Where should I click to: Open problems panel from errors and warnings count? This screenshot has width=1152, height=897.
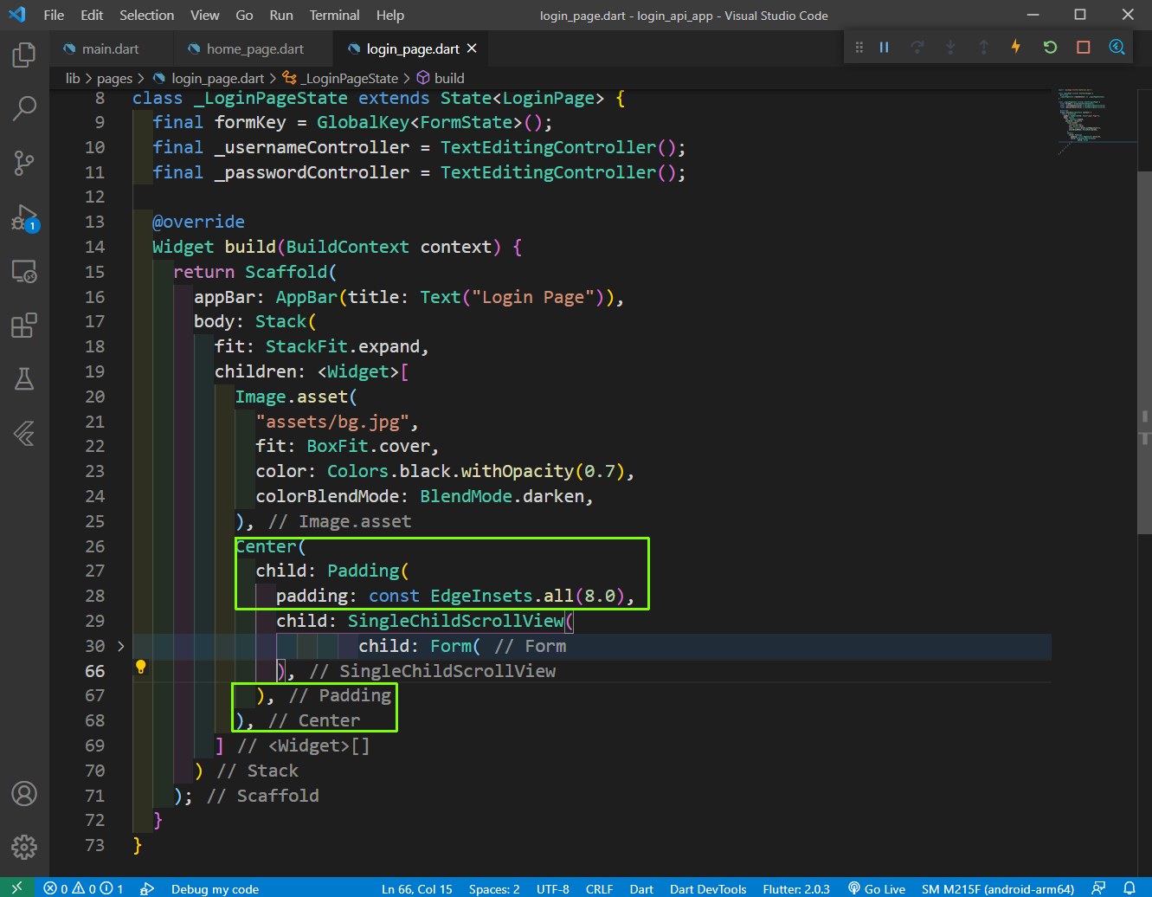[x=83, y=888]
